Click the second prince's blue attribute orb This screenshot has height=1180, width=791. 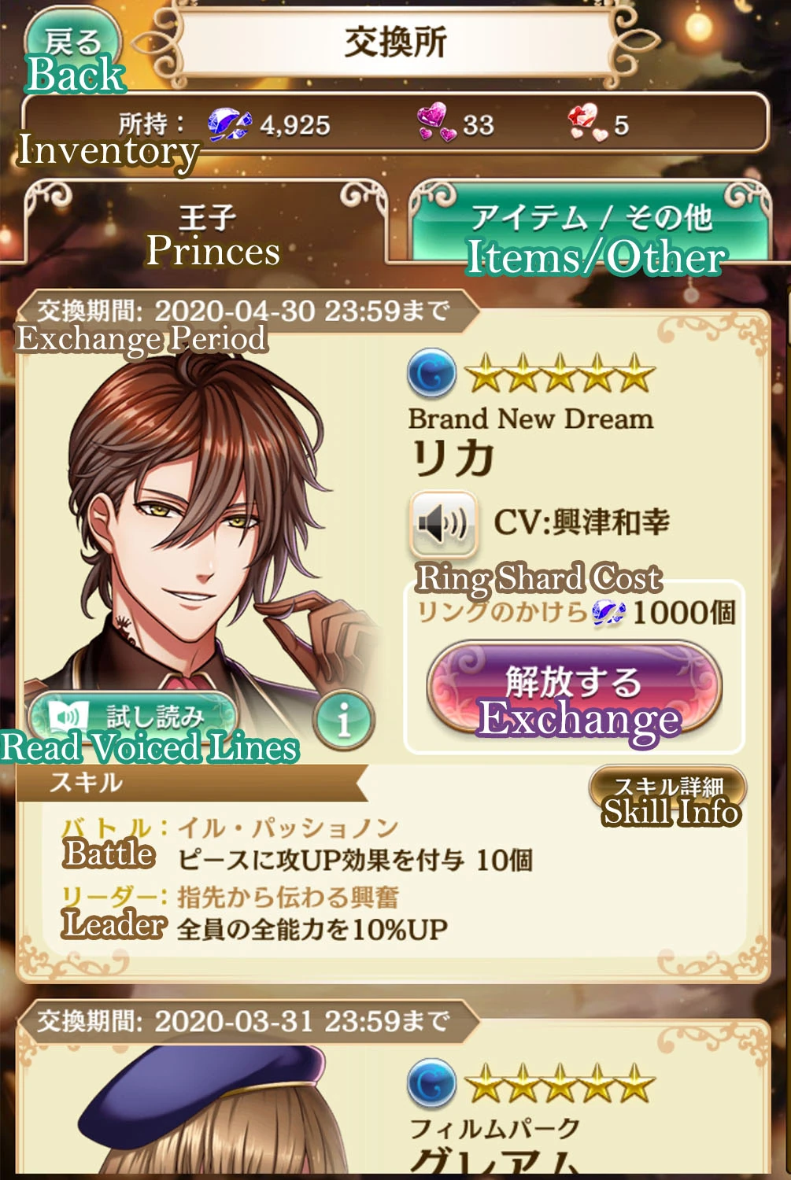(x=431, y=1082)
